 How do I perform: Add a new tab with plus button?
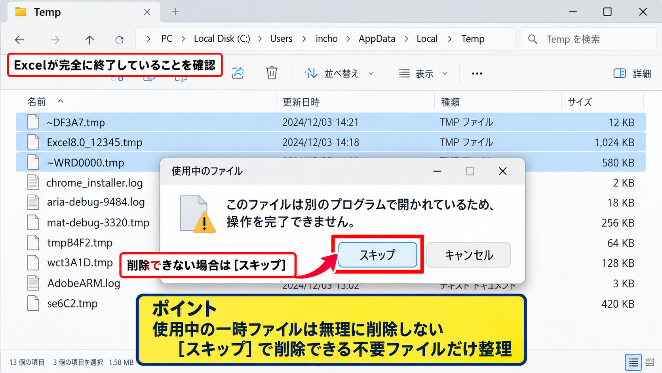pos(175,12)
